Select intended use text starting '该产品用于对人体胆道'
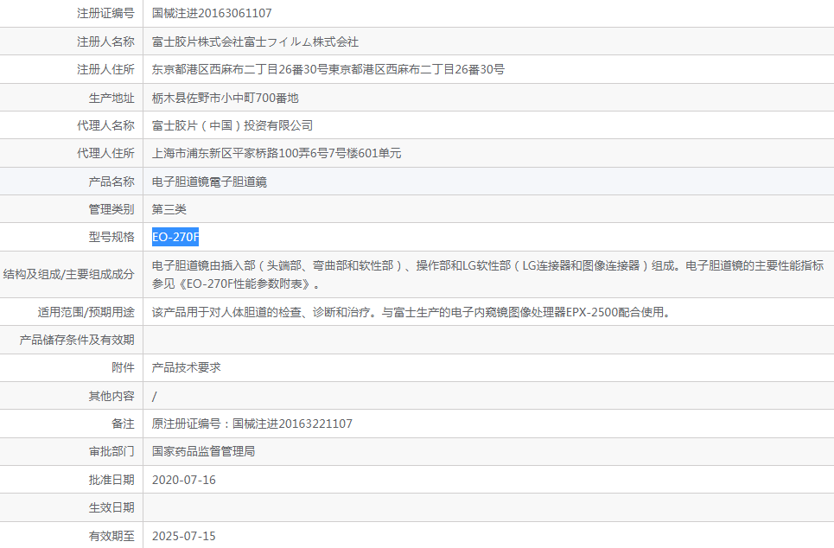Screen dimensions: 834x548 pyautogui.click(x=411, y=312)
